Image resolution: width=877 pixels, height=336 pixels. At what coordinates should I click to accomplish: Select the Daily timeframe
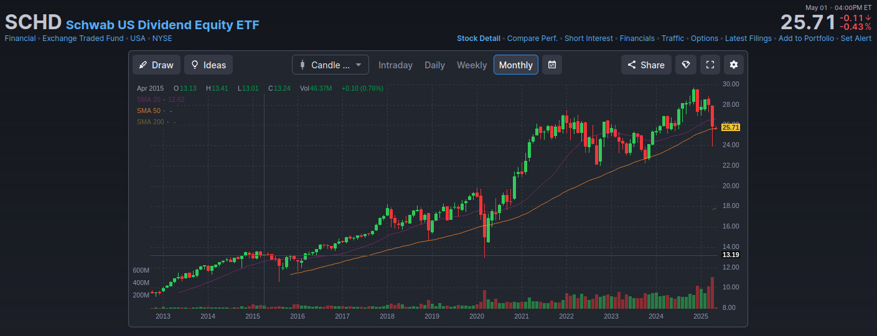(x=434, y=65)
